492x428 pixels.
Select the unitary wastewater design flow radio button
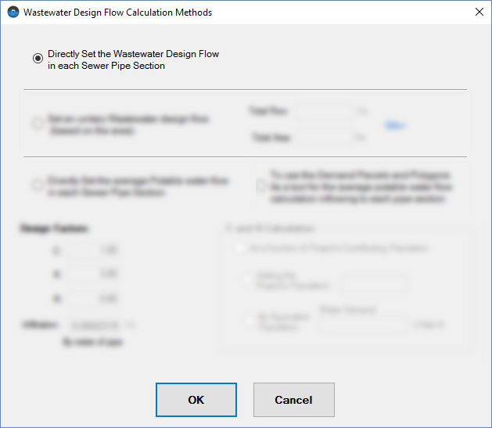[x=38, y=123]
